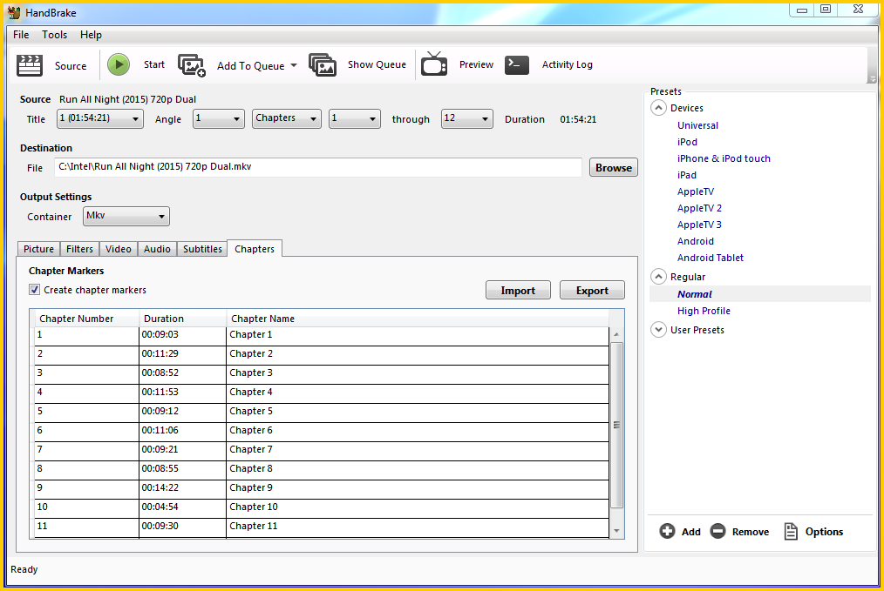Click the document icon next to Options
This screenshot has height=591, width=884.
pyautogui.click(x=791, y=531)
